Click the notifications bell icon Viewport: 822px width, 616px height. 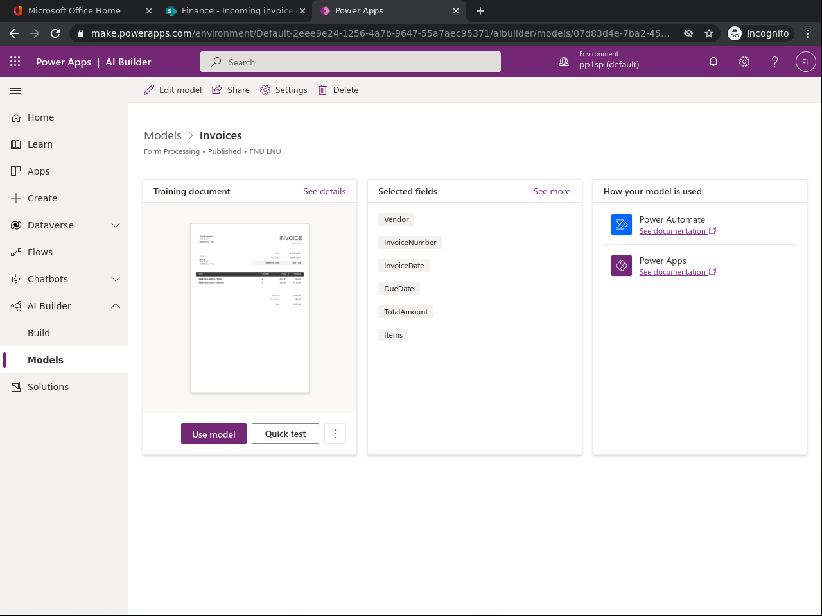(x=713, y=62)
